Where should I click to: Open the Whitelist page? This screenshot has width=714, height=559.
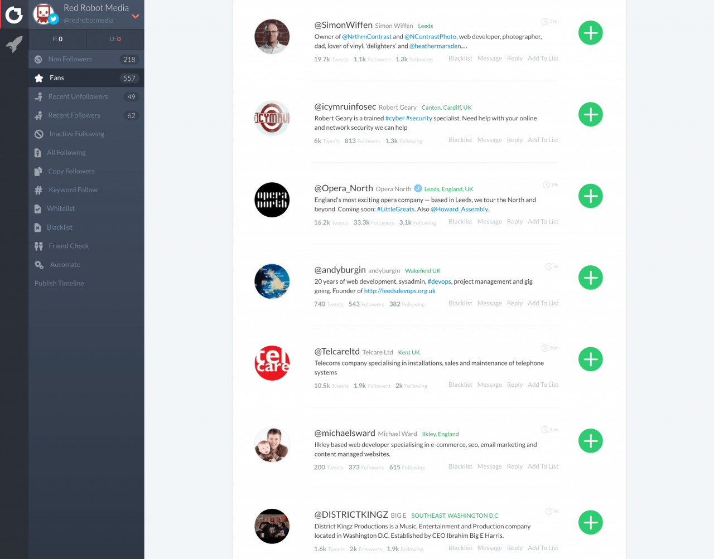(86, 208)
